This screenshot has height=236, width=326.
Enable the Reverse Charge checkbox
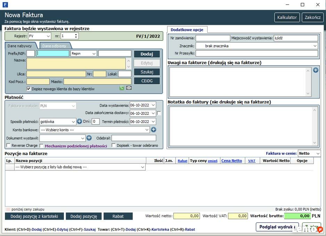pos(9,145)
